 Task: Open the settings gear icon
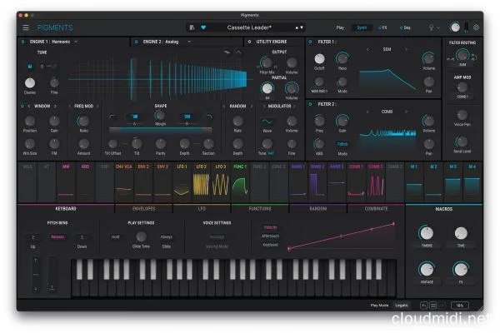[476, 27]
